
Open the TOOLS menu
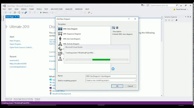39,9
